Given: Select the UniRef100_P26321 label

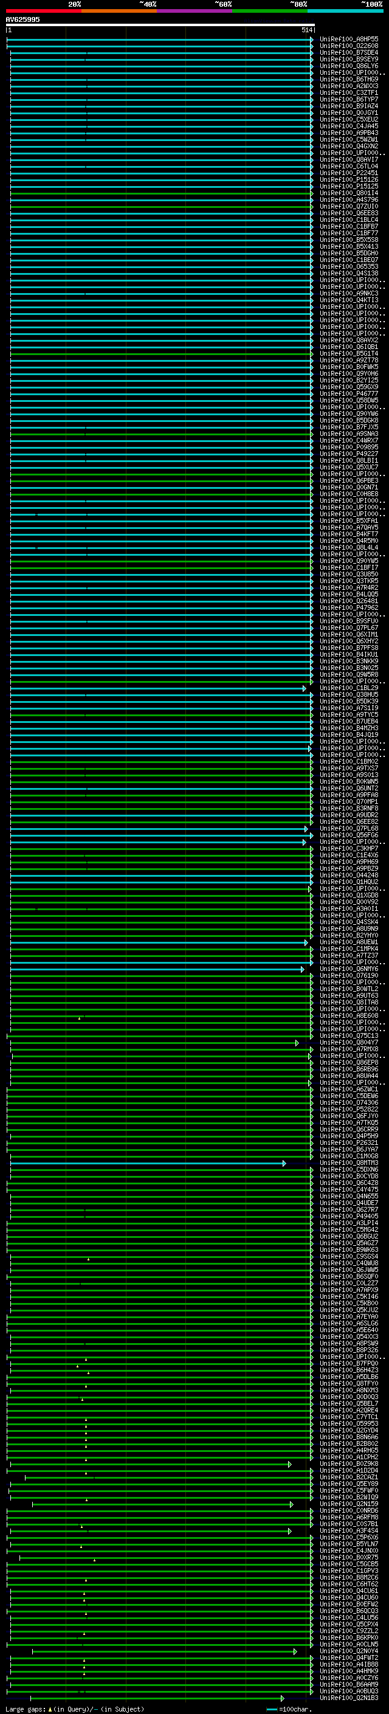Looking at the screenshot, I should (349, 1143).
